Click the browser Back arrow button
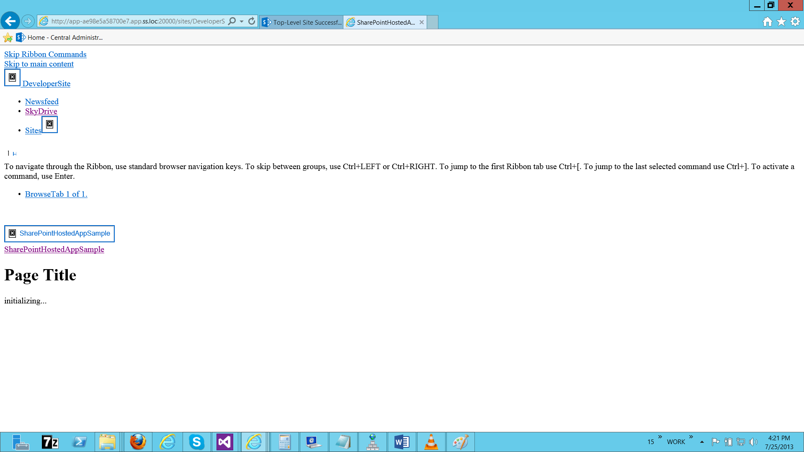 10,21
